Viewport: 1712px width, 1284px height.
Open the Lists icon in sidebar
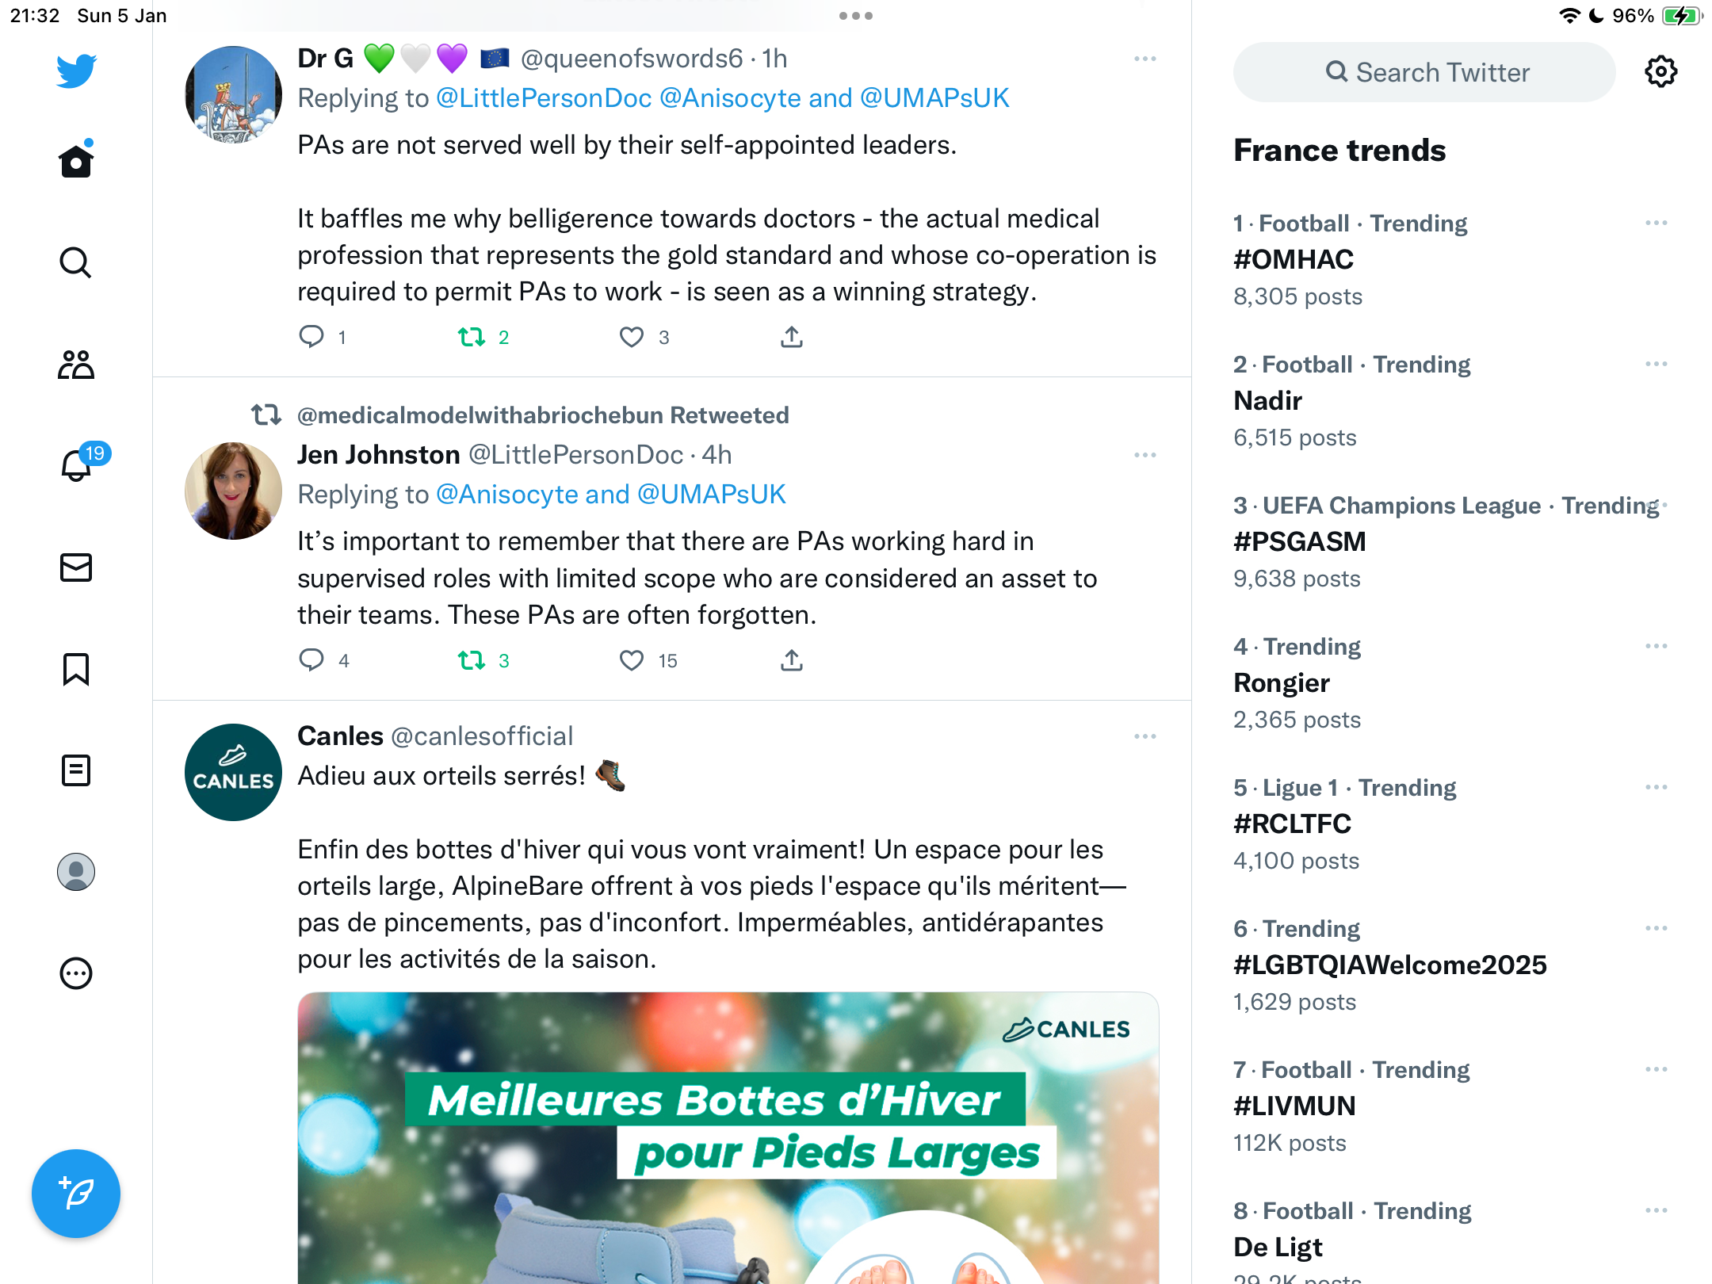(x=76, y=770)
